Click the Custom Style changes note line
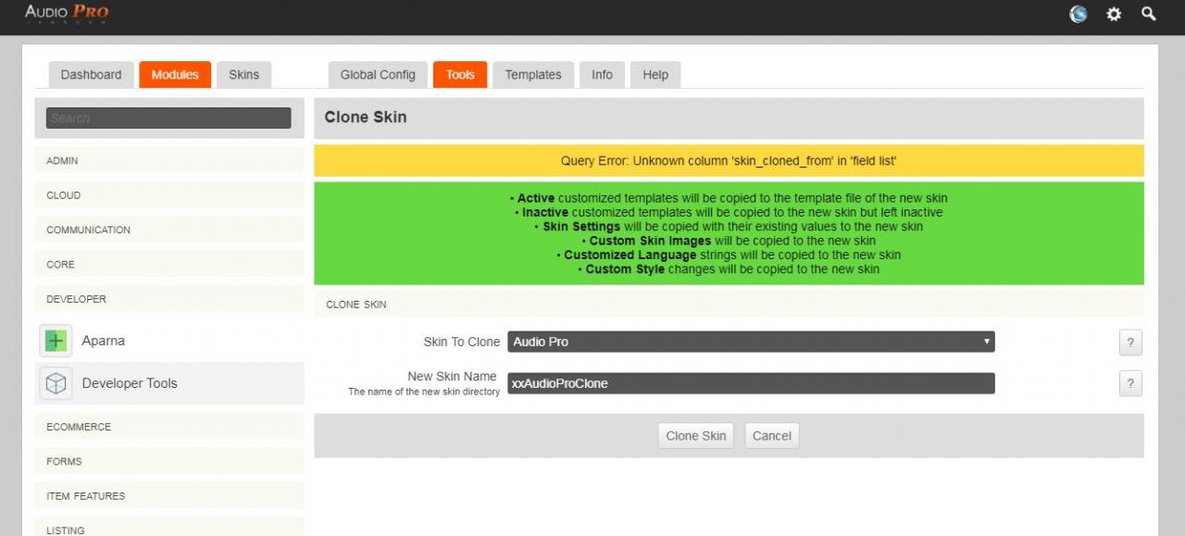This screenshot has width=1185, height=536. tap(729, 269)
